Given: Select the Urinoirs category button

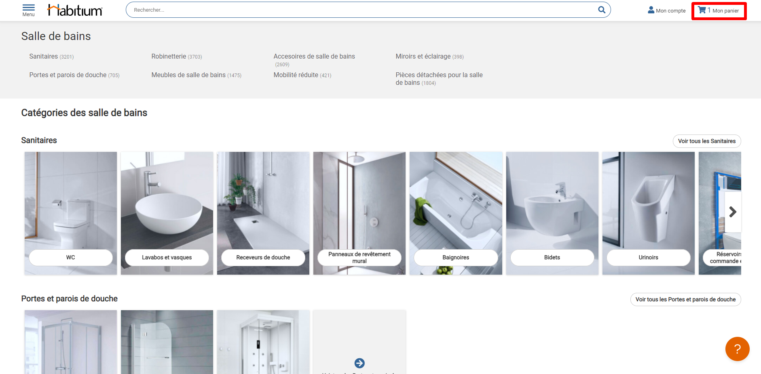Looking at the screenshot, I should tap(648, 257).
